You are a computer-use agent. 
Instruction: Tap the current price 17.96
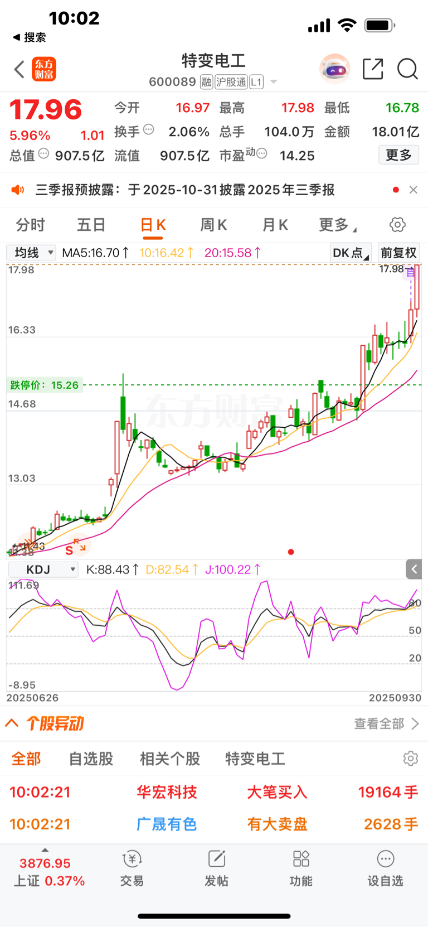pos(46,109)
